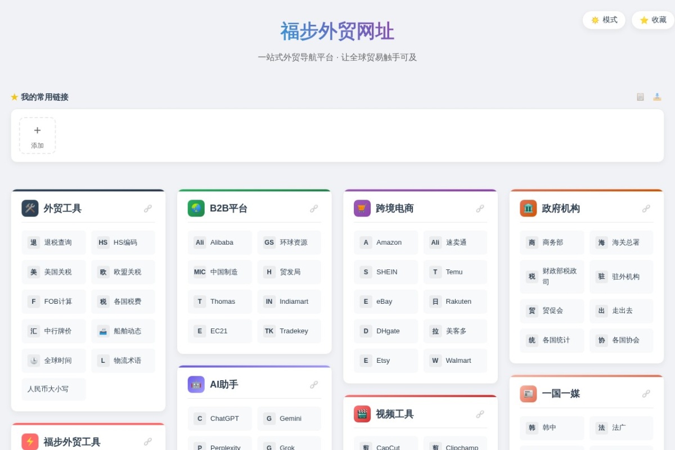Open the Tradekey link
Screen dimensions: 675x450
tap(289, 331)
